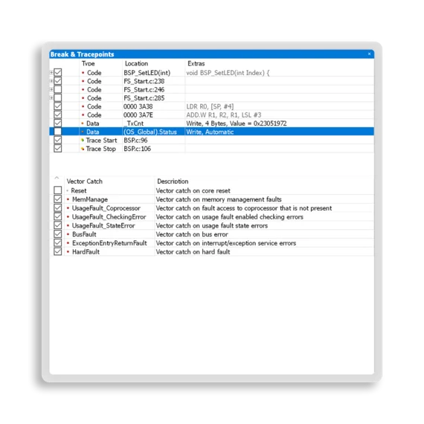Viewport: 424px width, 424px height.
Task: Uncheck UsageFault_StateError vector catch
Action: [x=57, y=225]
